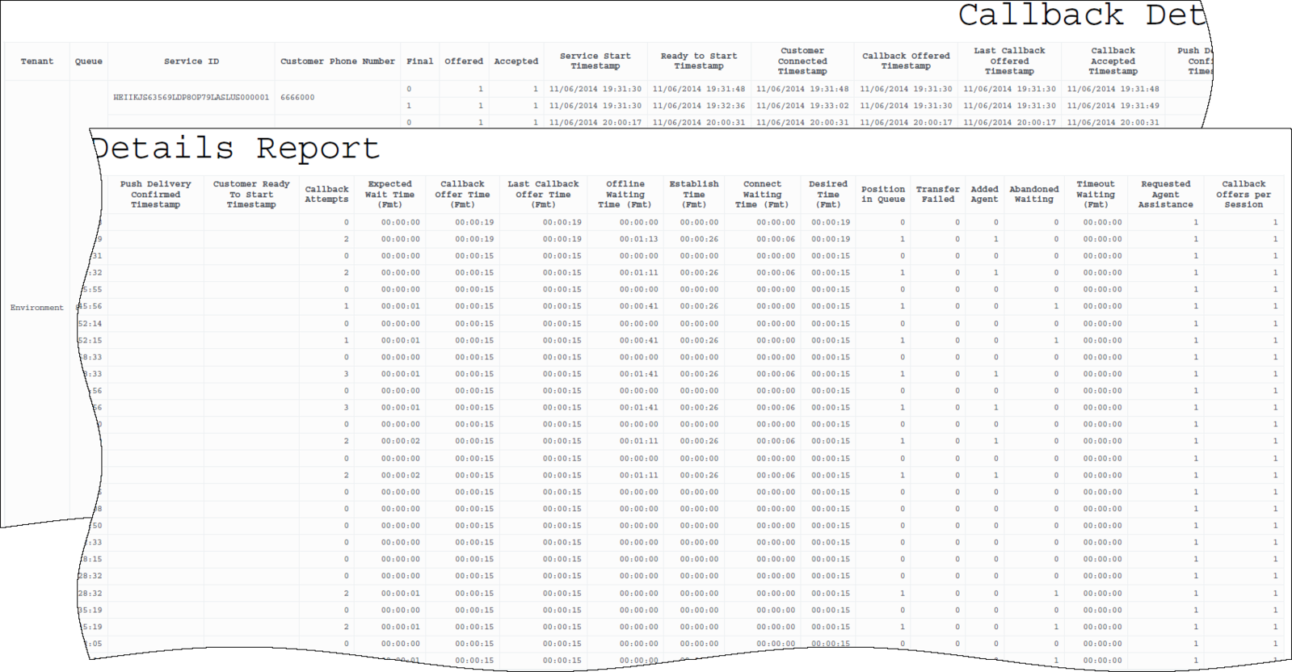
Task: Select the Establish Time column header
Action: pos(694,195)
